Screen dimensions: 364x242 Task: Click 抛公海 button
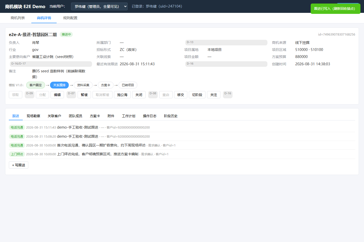tap(122, 95)
